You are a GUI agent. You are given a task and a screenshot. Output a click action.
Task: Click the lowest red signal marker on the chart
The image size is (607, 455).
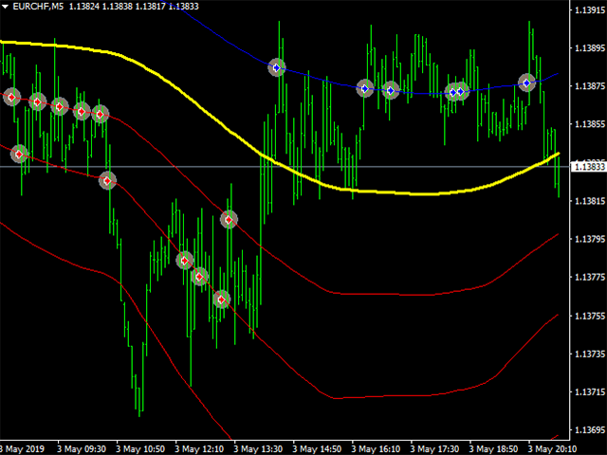[x=221, y=299]
